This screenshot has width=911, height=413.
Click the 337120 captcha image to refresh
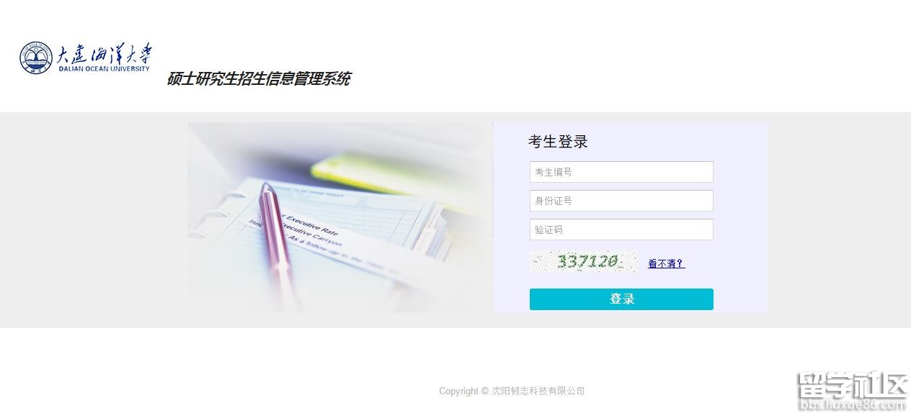[584, 261]
